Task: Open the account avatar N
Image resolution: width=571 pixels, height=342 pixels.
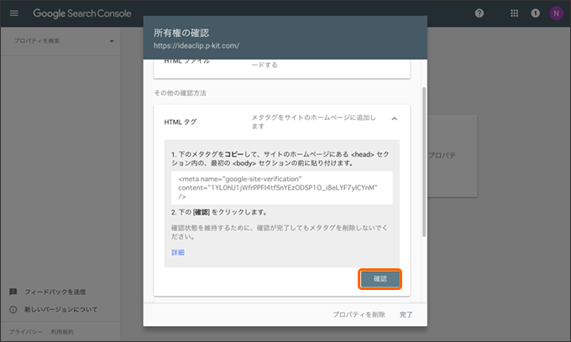Action: [556, 13]
